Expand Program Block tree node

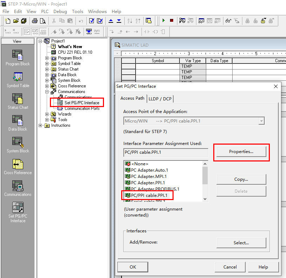pos(47,58)
